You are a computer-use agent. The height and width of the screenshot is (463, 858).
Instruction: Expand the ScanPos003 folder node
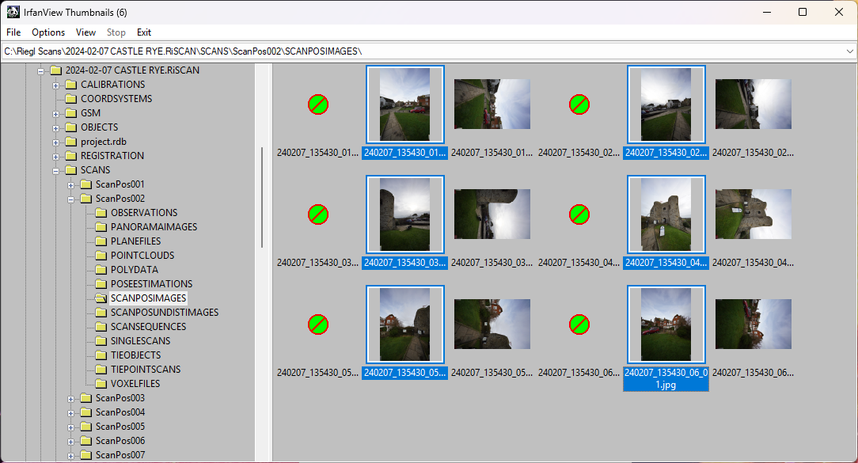tap(71, 398)
